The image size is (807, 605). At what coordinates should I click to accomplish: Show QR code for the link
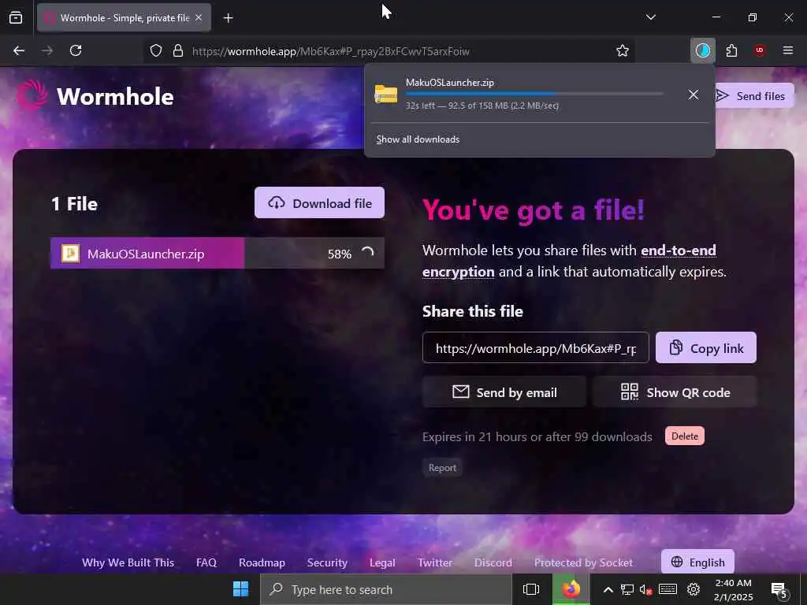[675, 392]
